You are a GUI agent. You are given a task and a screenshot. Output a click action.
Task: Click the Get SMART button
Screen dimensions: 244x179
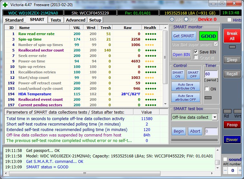183,36
